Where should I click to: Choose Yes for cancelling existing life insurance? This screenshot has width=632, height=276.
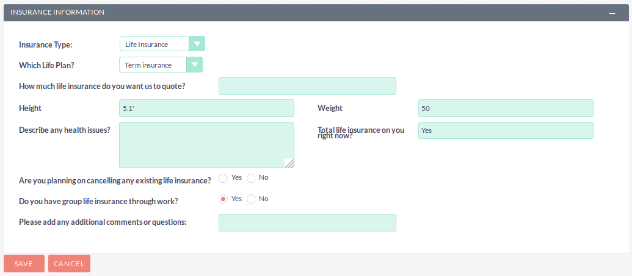[x=223, y=178]
